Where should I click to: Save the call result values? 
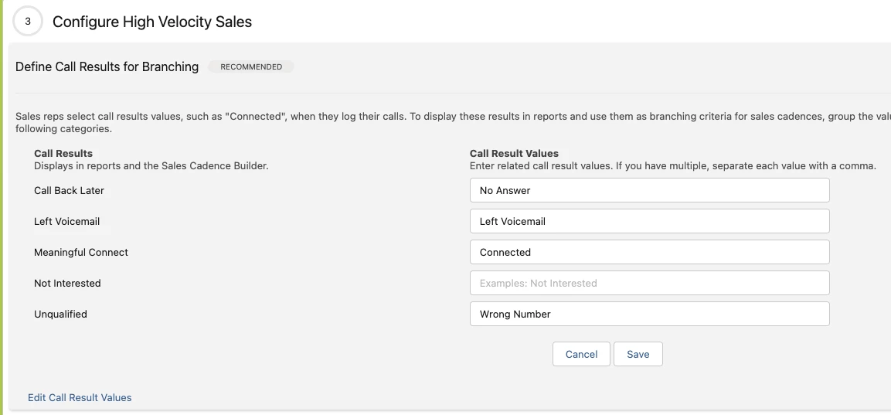click(x=638, y=354)
